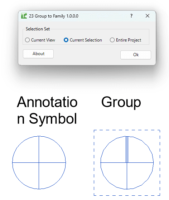Click the Current View label text
This screenshot has height=200, width=169.
[x=43, y=40]
